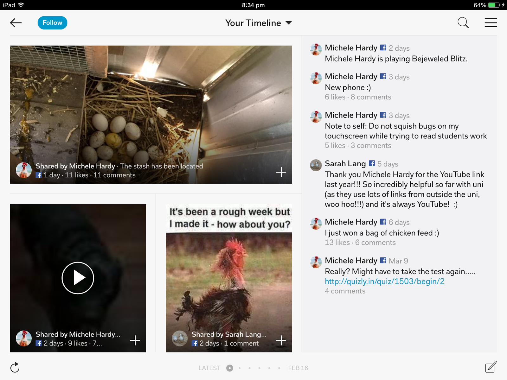This screenshot has width=507, height=380.
Task: Tap Michele Hardy's avatar on Bejeweled post
Action: [x=316, y=49]
